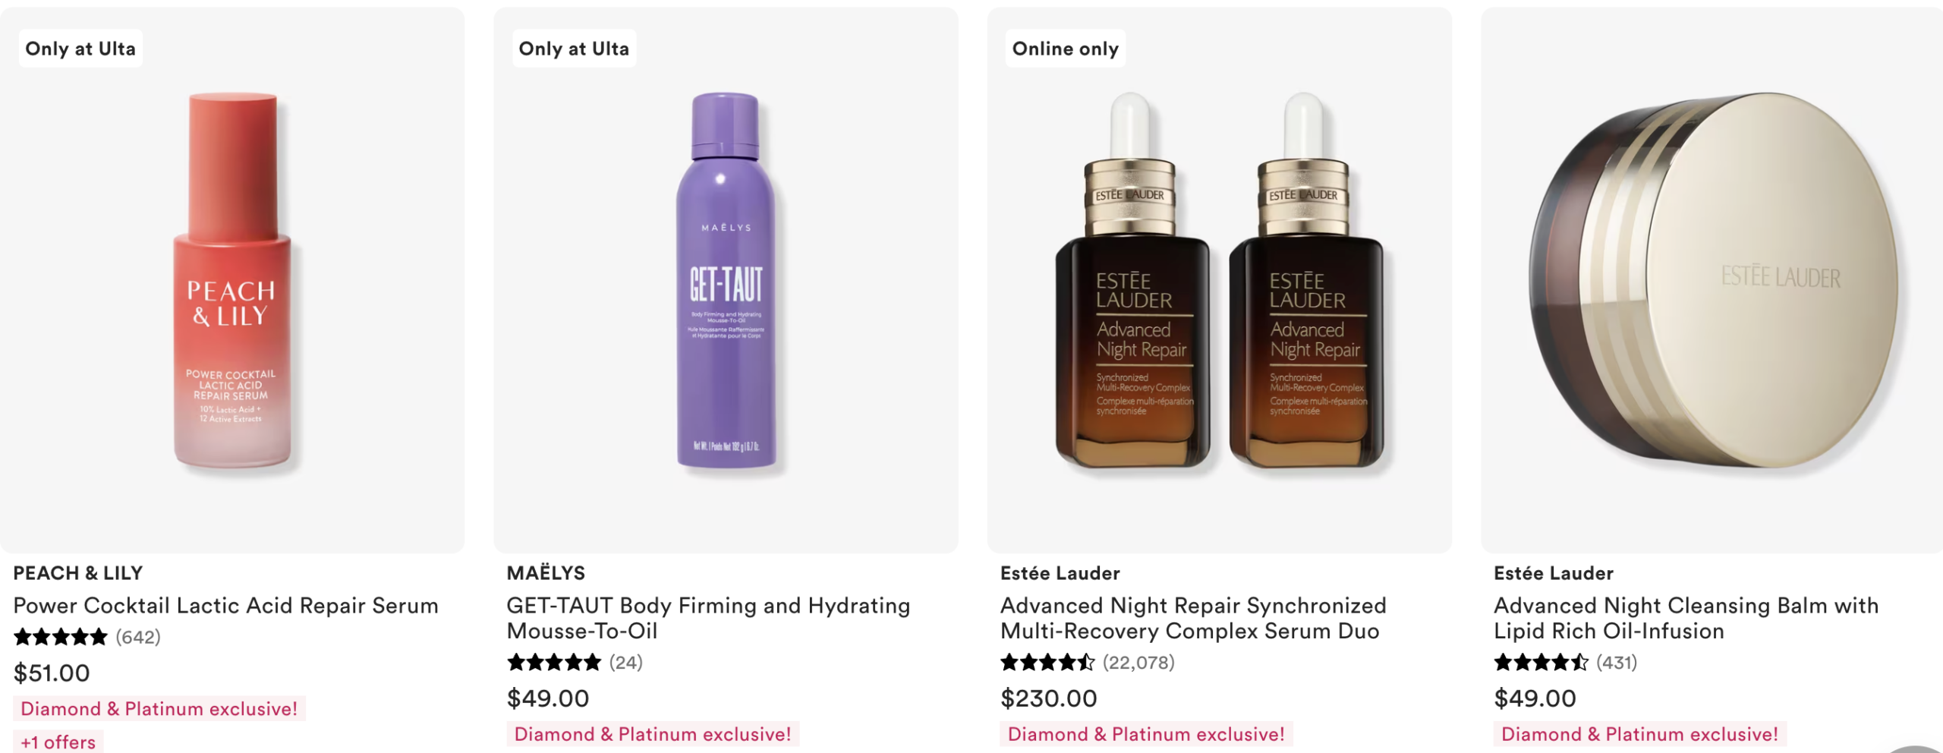Click the Advanced Night Cleansing Balm title
This screenshot has width=1943, height=753.
click(x=1685, y=618)
